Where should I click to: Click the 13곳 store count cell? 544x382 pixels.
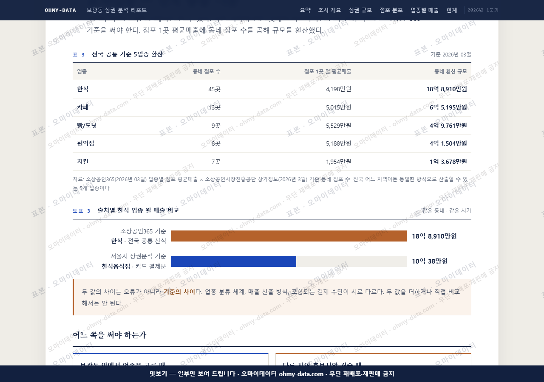[214, 107]
